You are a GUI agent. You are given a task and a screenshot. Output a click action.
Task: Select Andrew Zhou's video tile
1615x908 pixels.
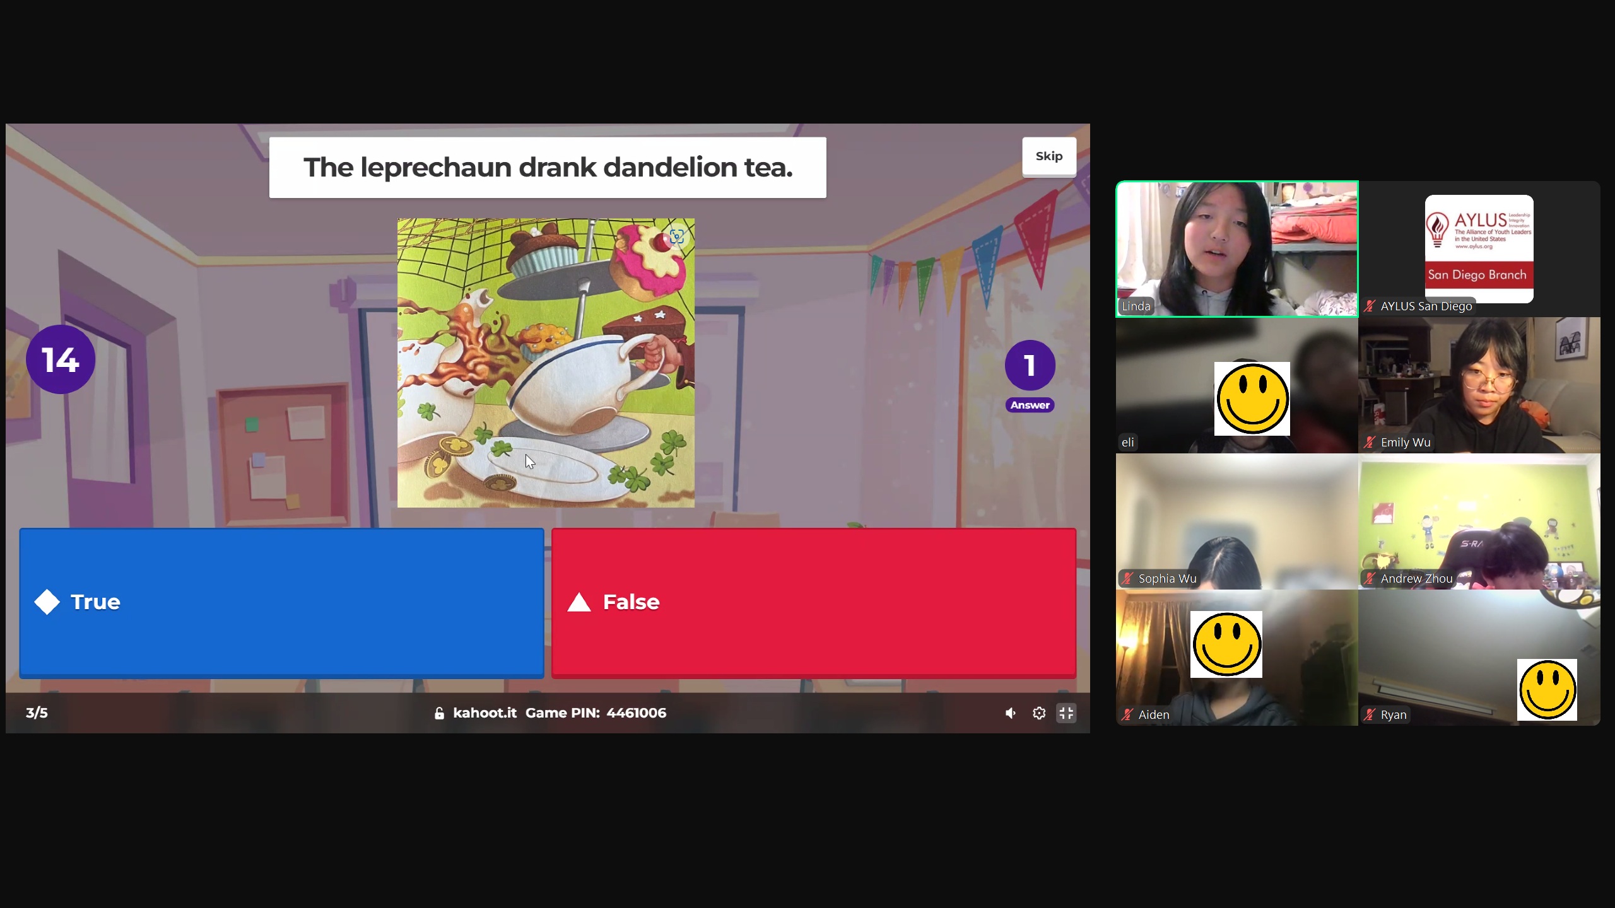pyautogui.click(x=1479, y=521)
